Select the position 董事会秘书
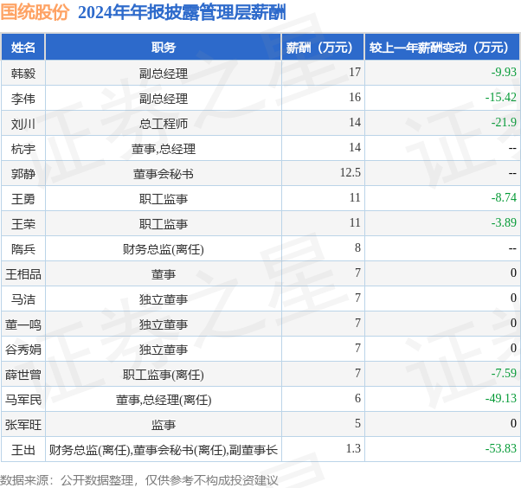 coord(164,174)
